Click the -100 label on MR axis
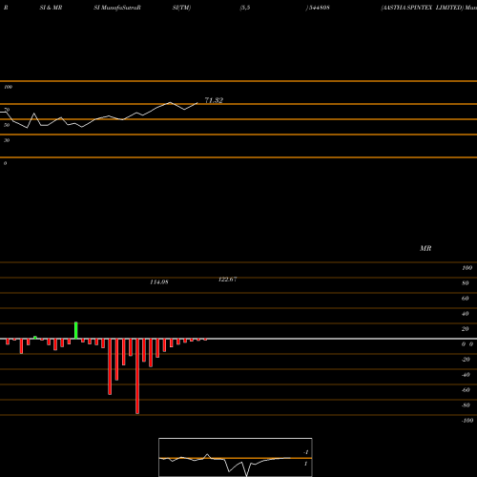477x477 pixels. [467, 421]
